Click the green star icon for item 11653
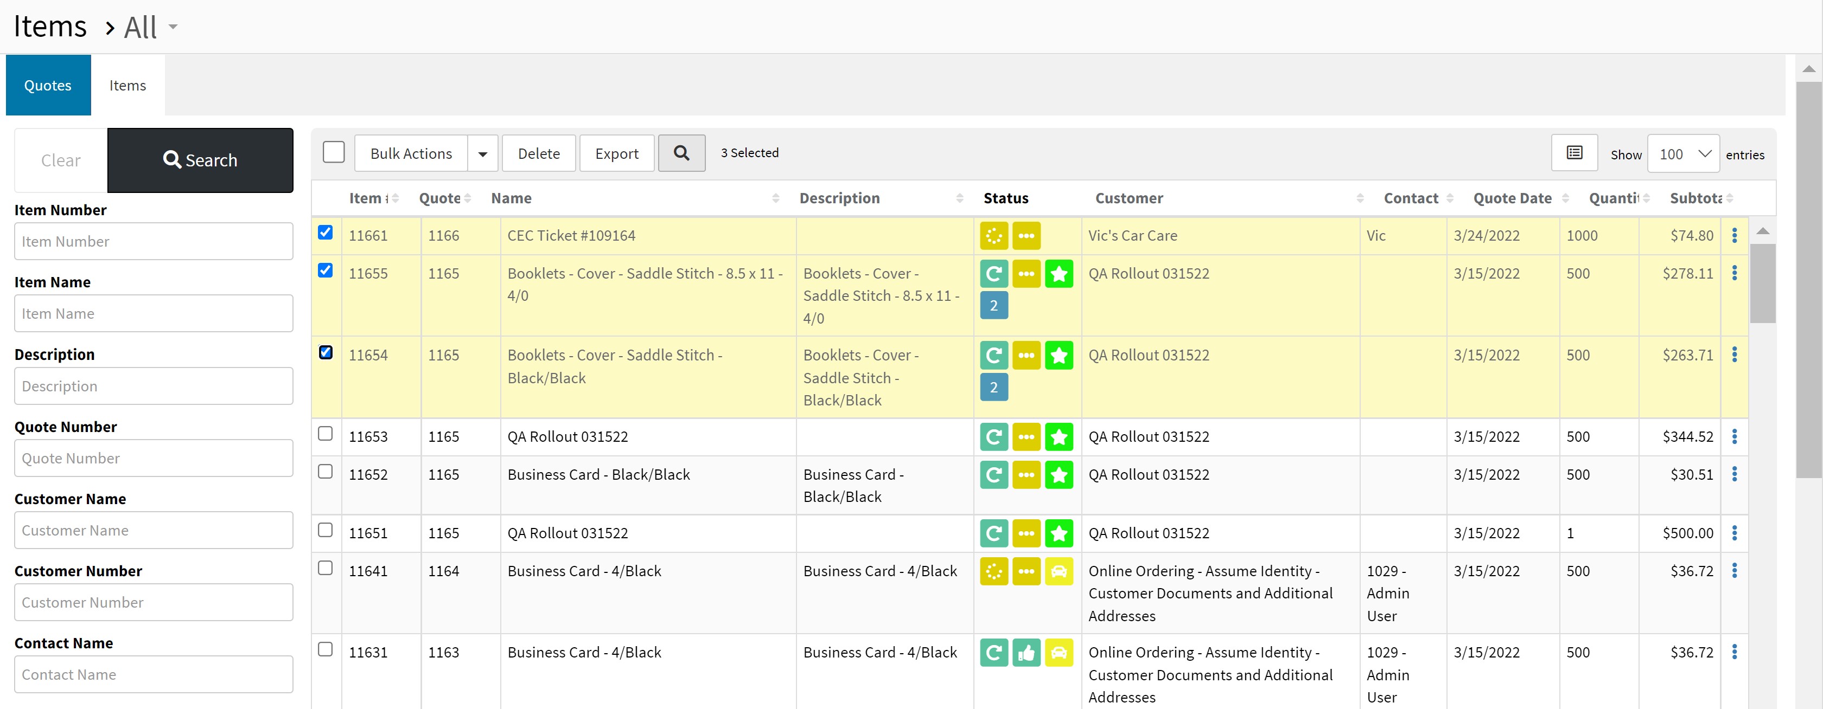This screenshot has width=1823, height=709. tap(1059, 437)
